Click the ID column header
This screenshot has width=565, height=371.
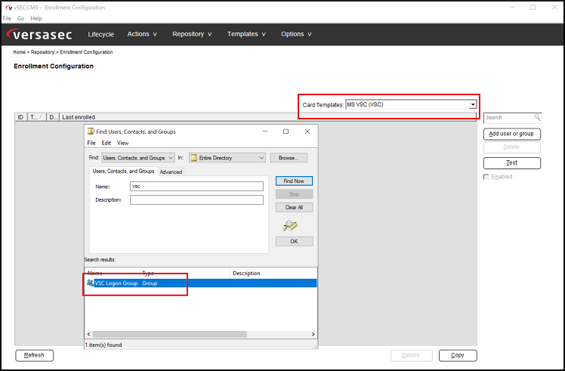(x=20, y=117)
